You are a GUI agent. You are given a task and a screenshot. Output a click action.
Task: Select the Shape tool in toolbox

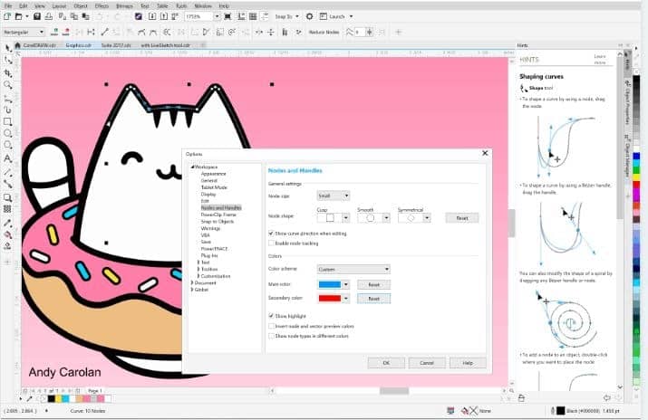[x=8, y=61]
